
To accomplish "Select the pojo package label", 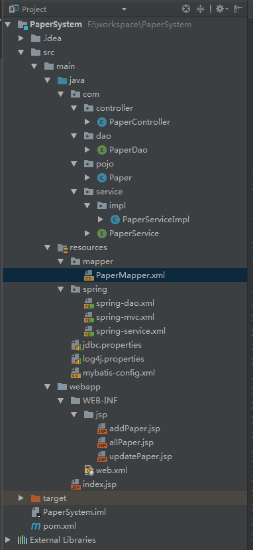I will [x=105, y=164].
